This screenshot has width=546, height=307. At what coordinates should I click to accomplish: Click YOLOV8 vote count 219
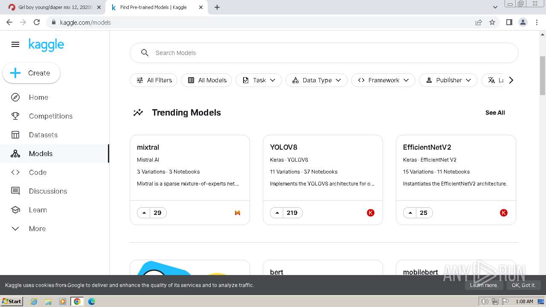pyautogui.click(x=292, y=213)
